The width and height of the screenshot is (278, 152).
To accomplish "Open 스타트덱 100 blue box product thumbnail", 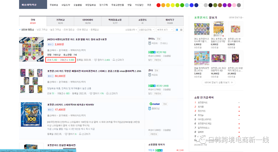I will pos(31,114).
